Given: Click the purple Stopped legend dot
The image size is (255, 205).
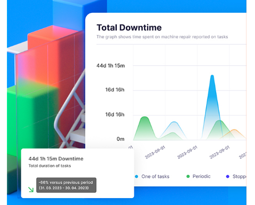Looking at the screenshot, I should coord(228,176).
